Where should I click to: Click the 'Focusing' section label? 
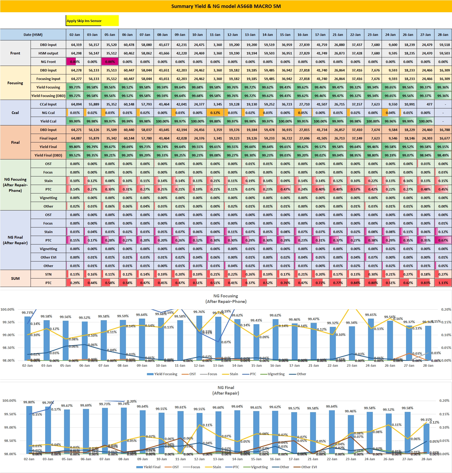pos(15,83)
